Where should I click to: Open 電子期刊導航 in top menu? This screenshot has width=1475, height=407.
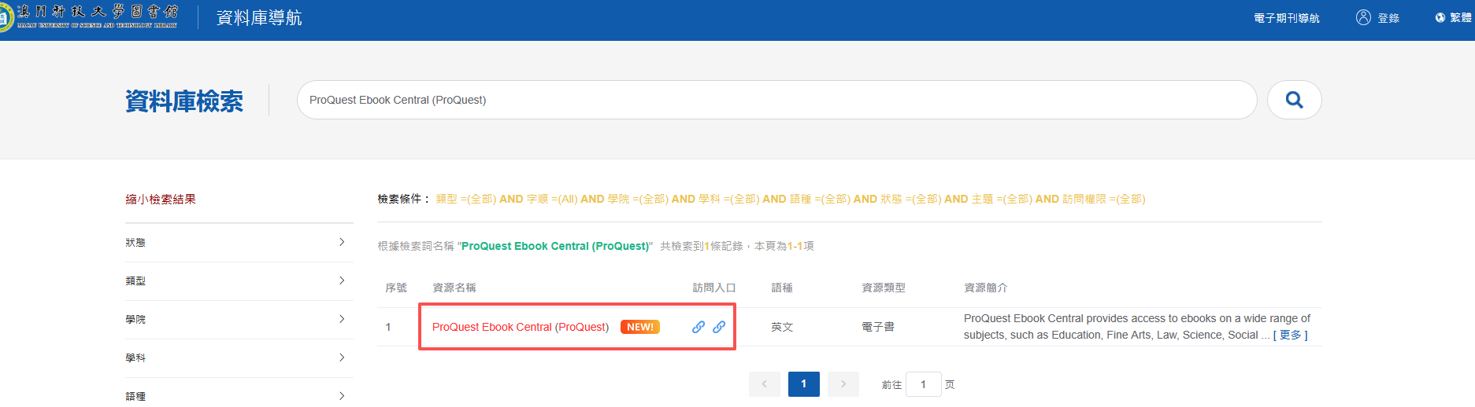pyautogui.click(x=1286, y=18)
